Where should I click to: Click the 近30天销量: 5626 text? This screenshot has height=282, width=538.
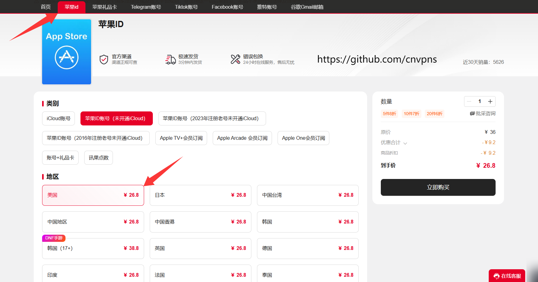[x=483, y=62]
